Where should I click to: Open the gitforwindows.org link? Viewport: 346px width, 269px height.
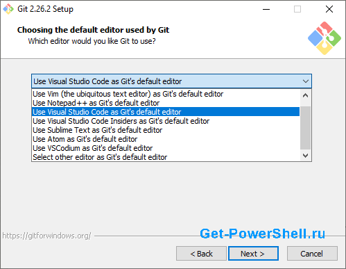tap(46, 236)
